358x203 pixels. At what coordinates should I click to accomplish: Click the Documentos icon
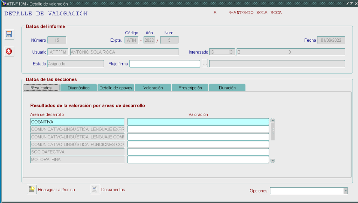[x=95, y=189]
